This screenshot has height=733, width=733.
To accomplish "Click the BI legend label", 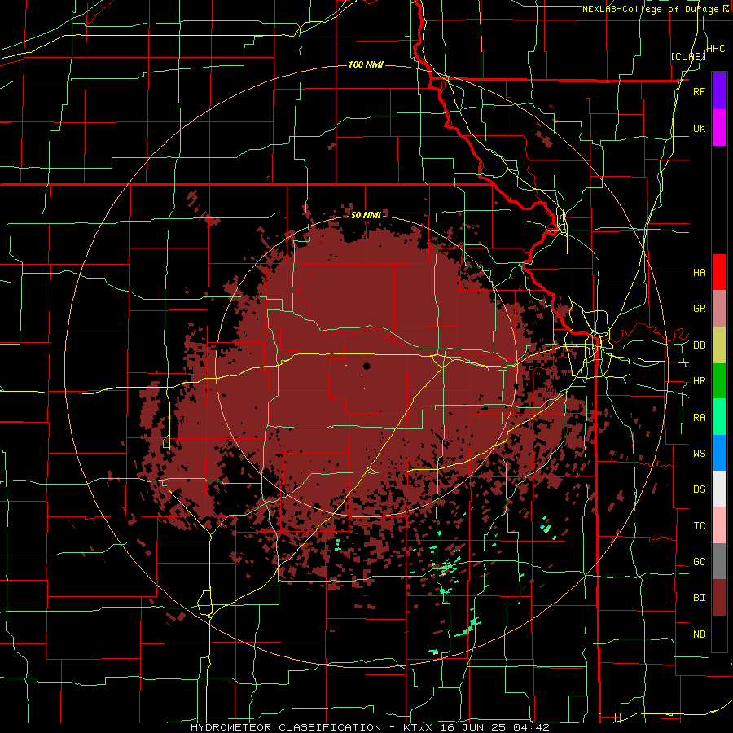I will click(699, 598).
